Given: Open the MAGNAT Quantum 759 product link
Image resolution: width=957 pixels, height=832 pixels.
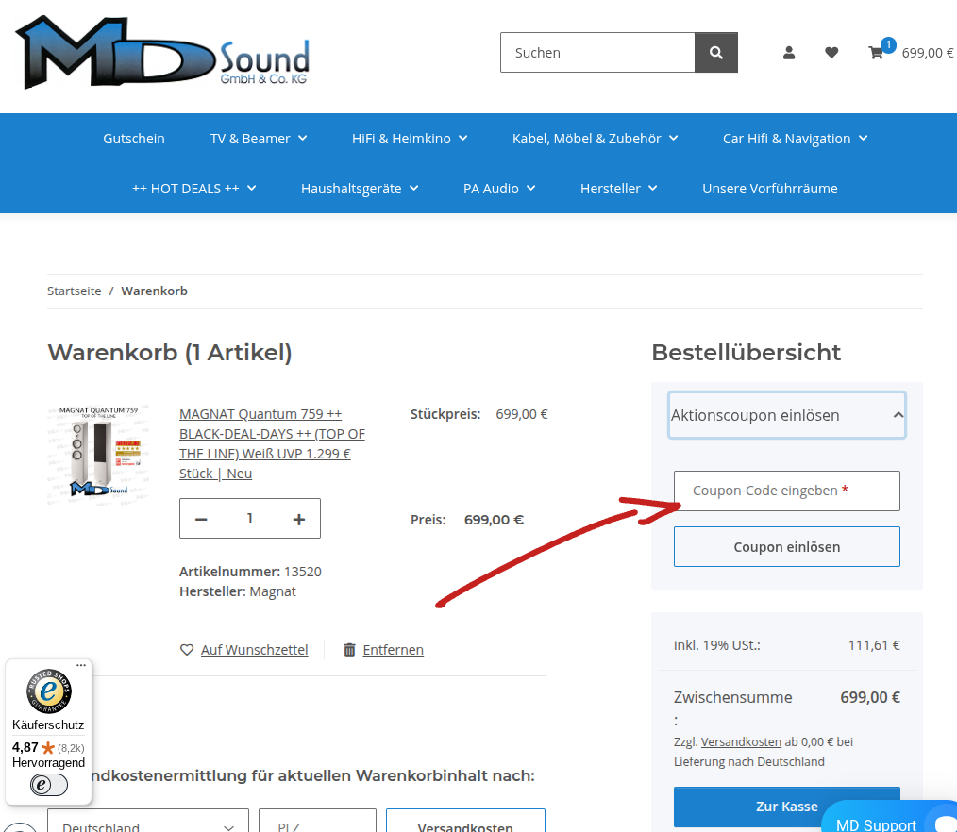Looking at the screenshot, I should click(x=272, y=443).
